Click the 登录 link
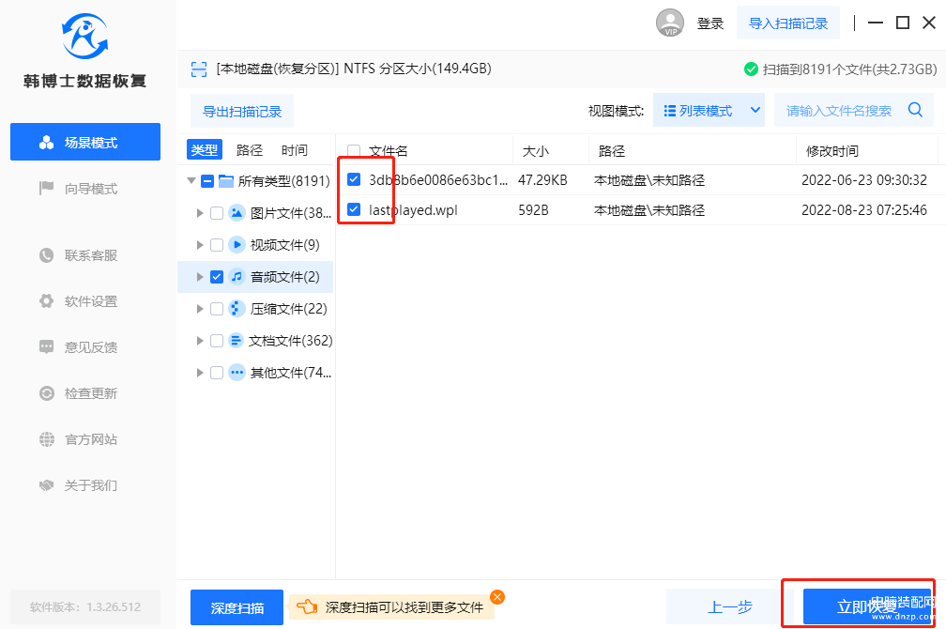Screen dimensions: 946x629 [x=709, y=23]
